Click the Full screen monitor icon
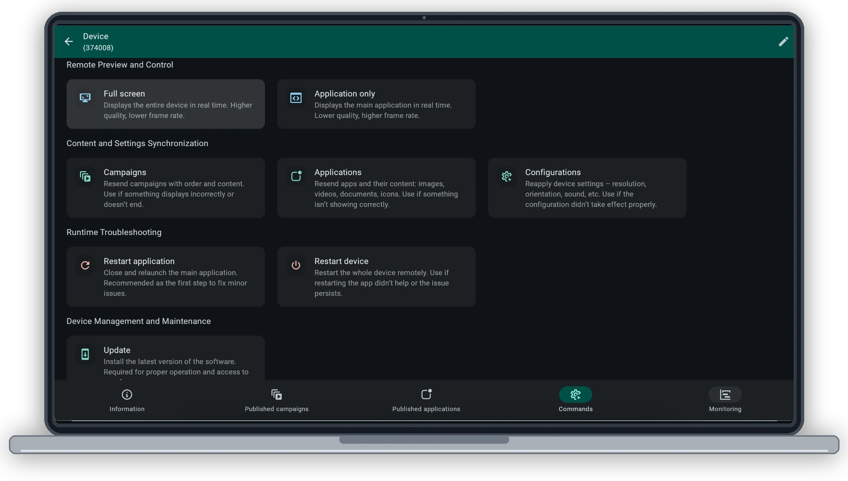This screenshot has height=481, width=848. [x=85, y=98]
